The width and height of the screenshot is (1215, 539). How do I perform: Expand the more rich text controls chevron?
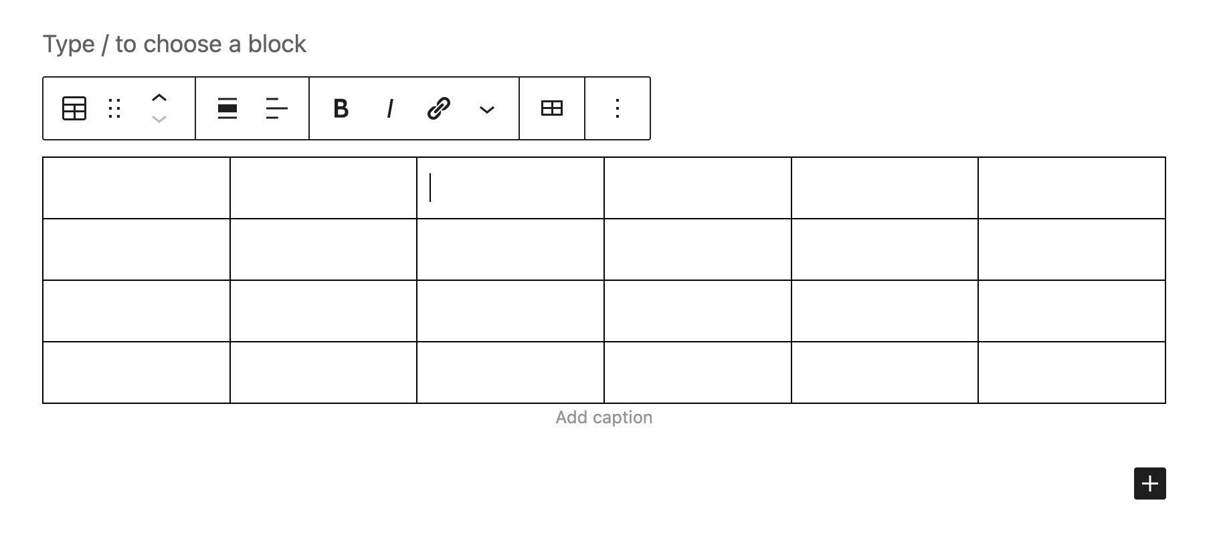[487, 110]
